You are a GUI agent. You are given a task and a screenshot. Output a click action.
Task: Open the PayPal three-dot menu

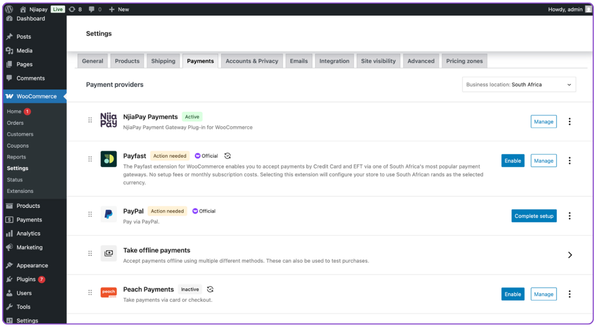pyautogui.click(x=570, y=216)
